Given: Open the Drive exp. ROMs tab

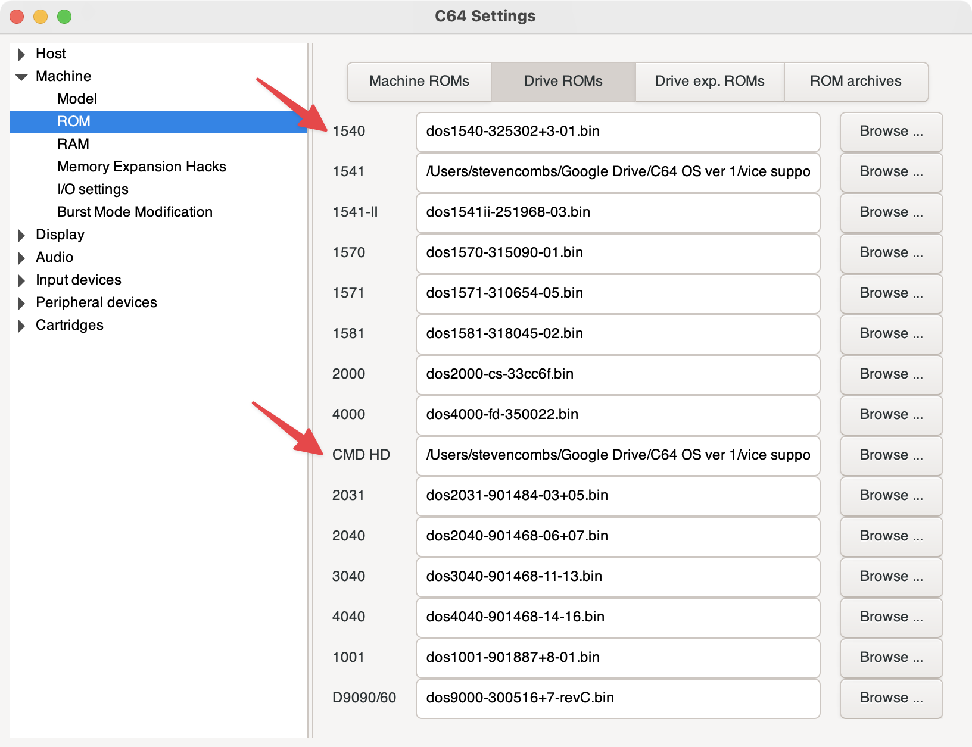Looking at the screenshot, I should pyautogui.click(x=709, y=81).
